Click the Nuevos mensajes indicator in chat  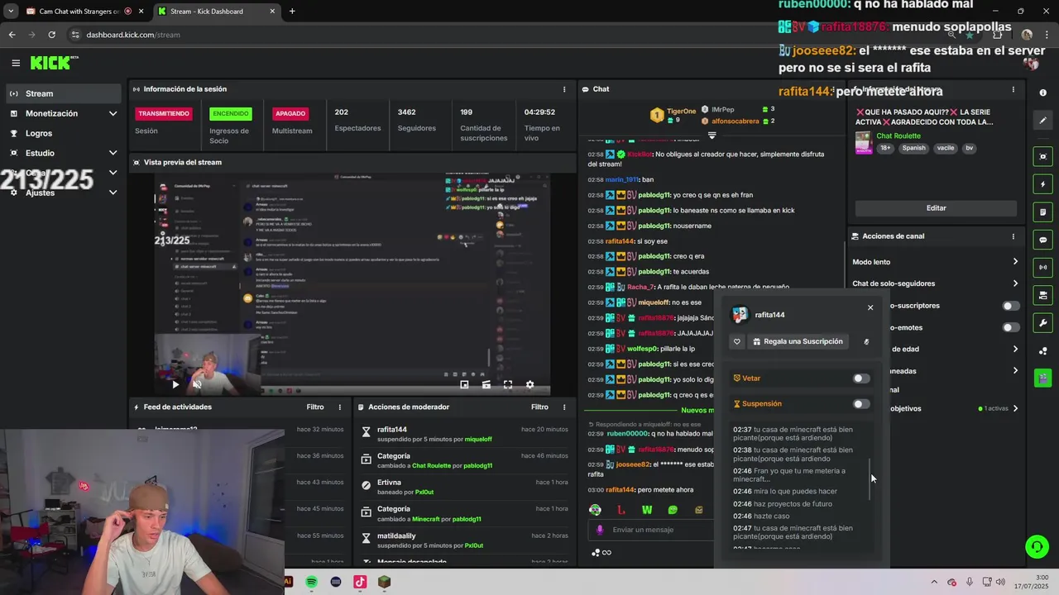click(697, 411)
